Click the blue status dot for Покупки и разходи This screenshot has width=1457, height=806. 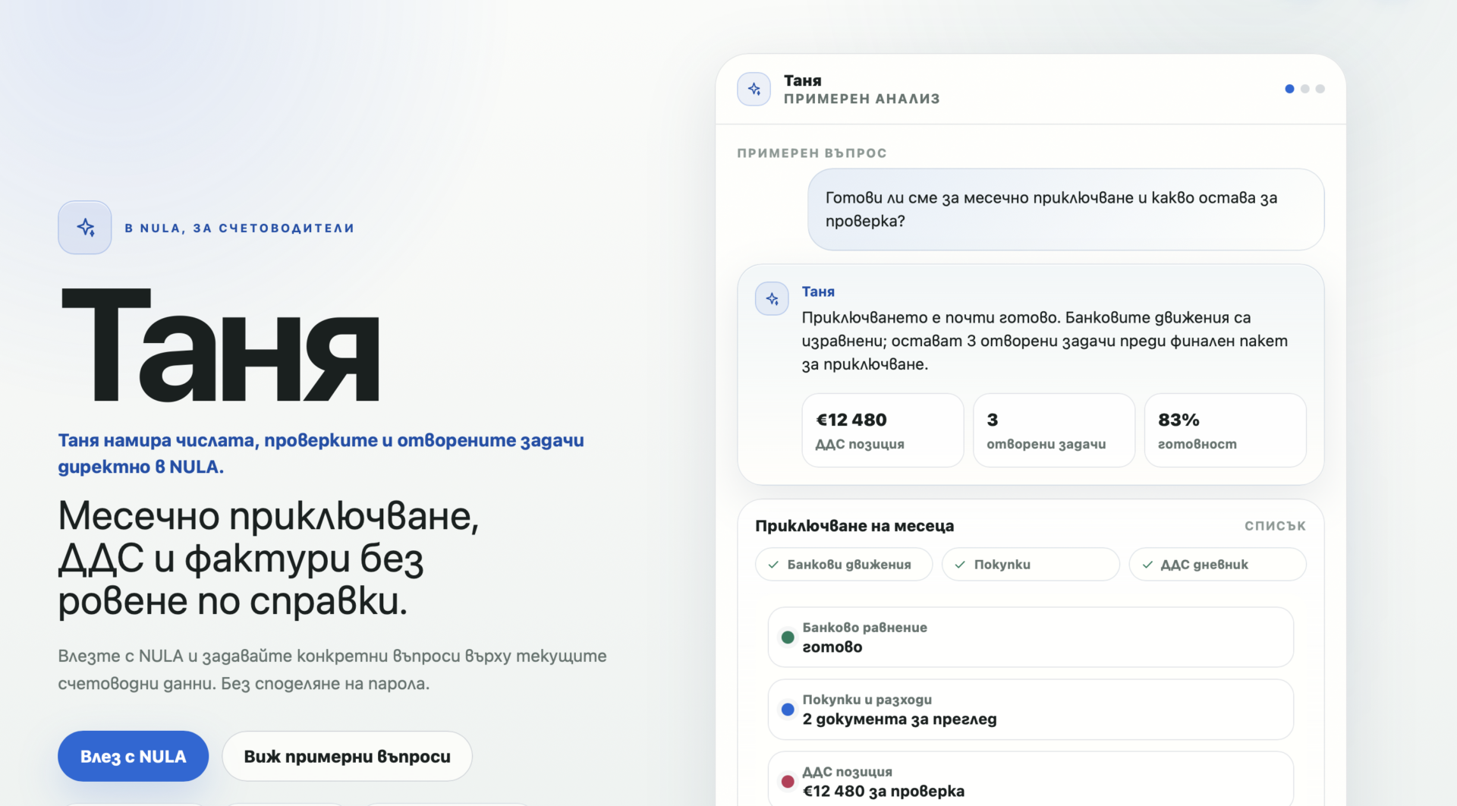(x=788, y=710)
